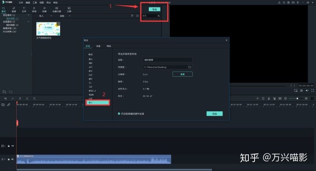The width and height of the screenshot is (316, 171).
Task: Collapse the 共用素材 folder arrow
Action: click(29, 21)
